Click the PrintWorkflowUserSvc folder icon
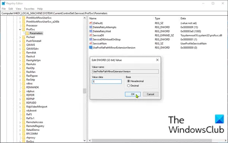228x143 pixels. (24, 18)
